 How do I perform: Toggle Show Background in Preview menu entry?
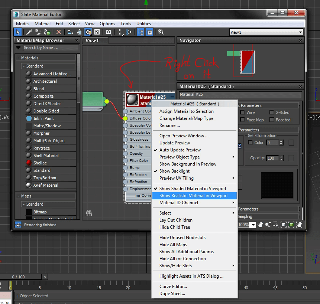(x=195, y=164)
